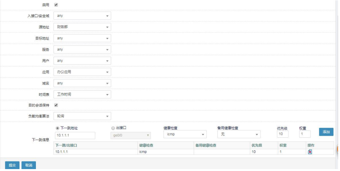Click the weight 1 table cell
Viewport: 340px width, 171px height.
pos(292,152)
